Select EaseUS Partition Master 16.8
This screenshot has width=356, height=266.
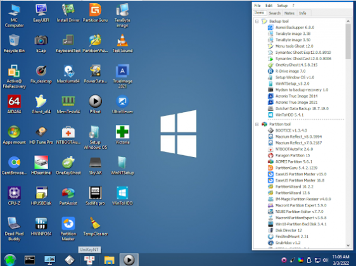pos(300,180)
